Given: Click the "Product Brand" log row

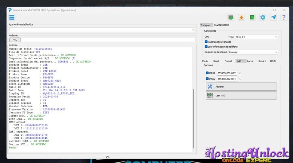Looking at the screenshot, I should pos(28,65).
